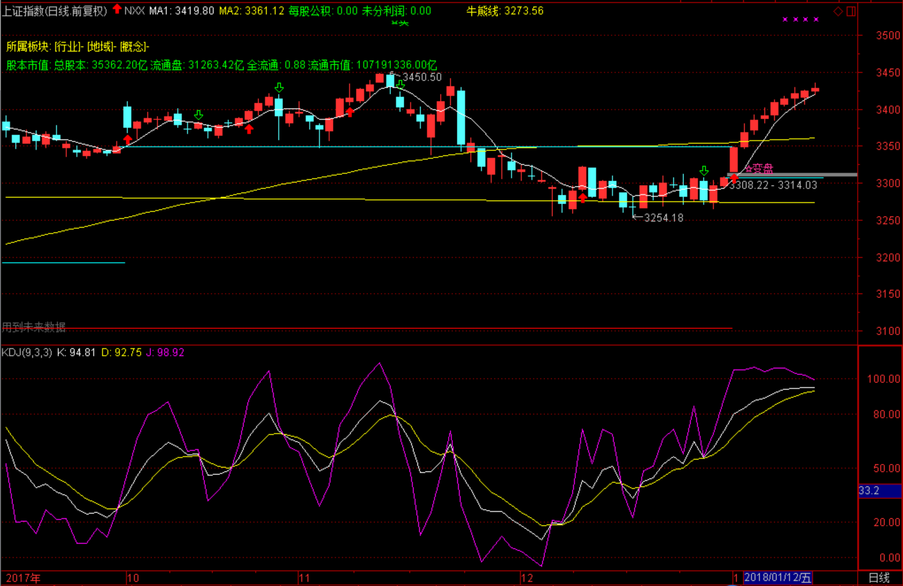Click the 上证指数(日线.前复权) chart title
Viewport: 903px width, 586px height.
point(54,11)
